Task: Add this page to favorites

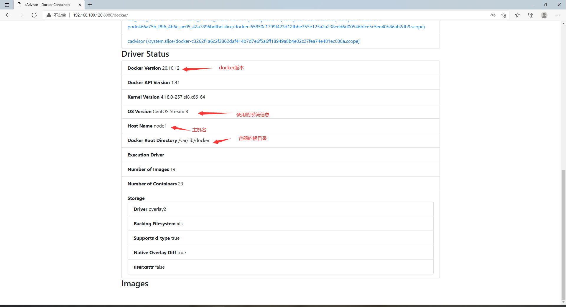Action: pyautogui.click(x=504, y=15)
